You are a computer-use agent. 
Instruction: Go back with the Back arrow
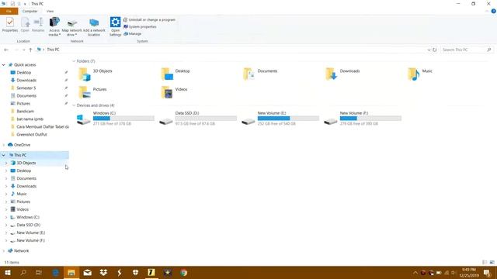pyautogui.click(x=6, y=50)
